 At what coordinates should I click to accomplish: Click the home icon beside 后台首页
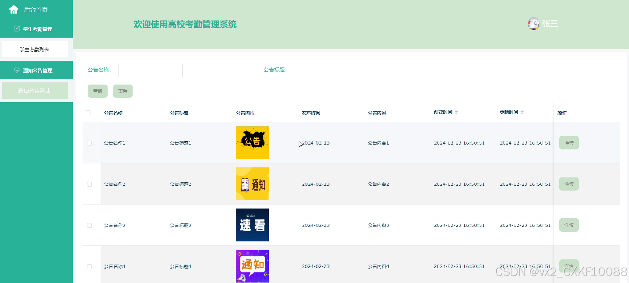point(14,9)
